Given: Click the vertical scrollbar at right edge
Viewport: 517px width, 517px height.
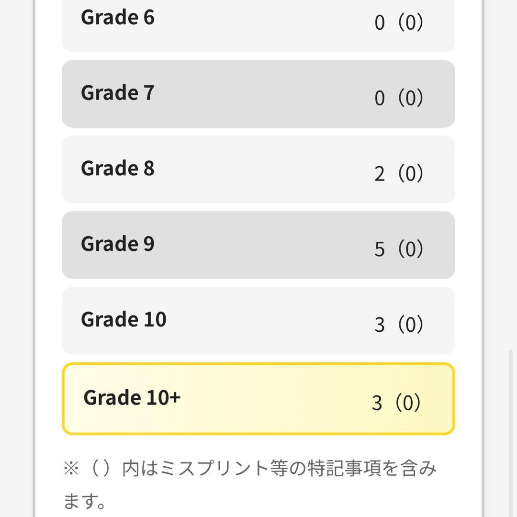Looking at the screenshot, I should (x=511, y=431).
